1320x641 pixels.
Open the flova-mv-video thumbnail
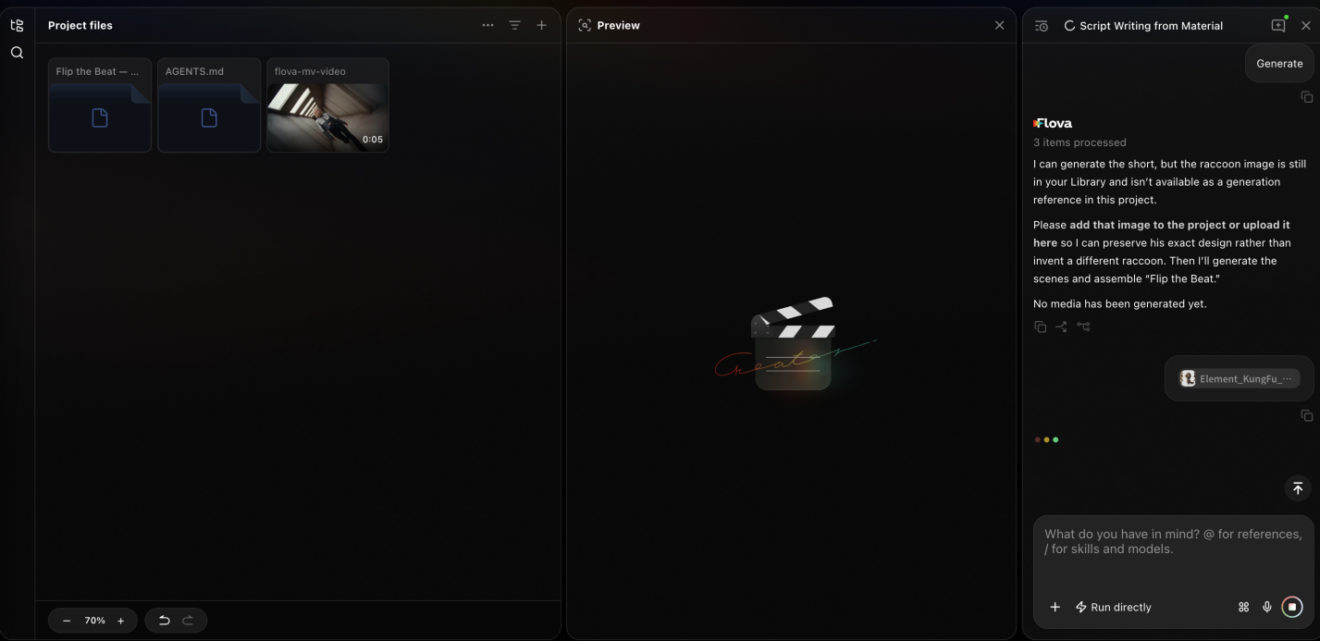(x=327, y=105)
